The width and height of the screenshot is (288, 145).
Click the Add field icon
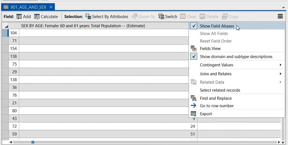(x=19, y=17)
